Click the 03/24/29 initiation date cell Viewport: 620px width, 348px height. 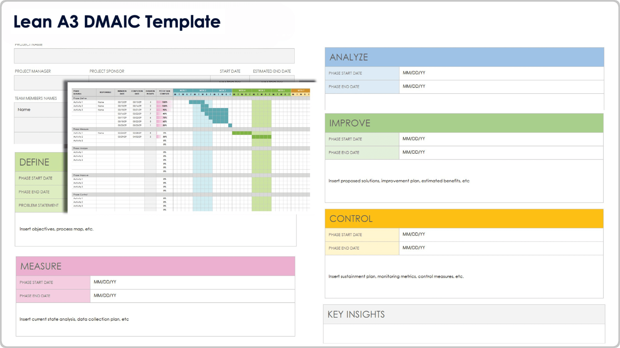[x=122, y=133]
